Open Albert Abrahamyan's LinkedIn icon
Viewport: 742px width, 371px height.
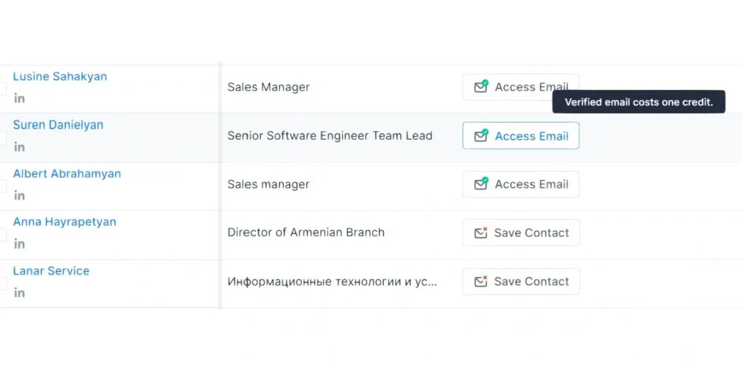coord(19,195)
